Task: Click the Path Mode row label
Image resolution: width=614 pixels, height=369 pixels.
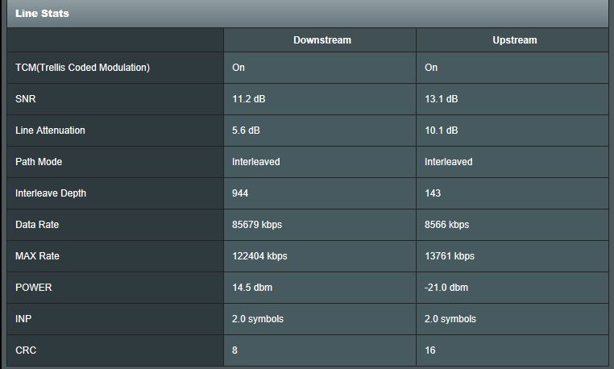Action: point(39,162)
